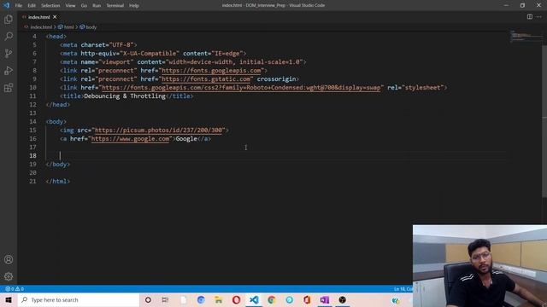Click errors and warnings count in status bar
Viewport: 547px width, 307px height.
click(x=15, y=289)
